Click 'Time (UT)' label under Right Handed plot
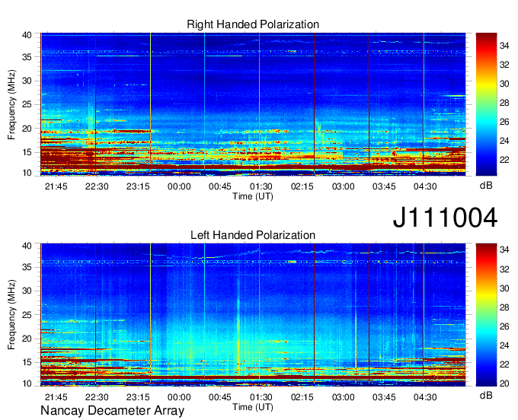This screenshot has width=518, height=420. click(253, 196)
